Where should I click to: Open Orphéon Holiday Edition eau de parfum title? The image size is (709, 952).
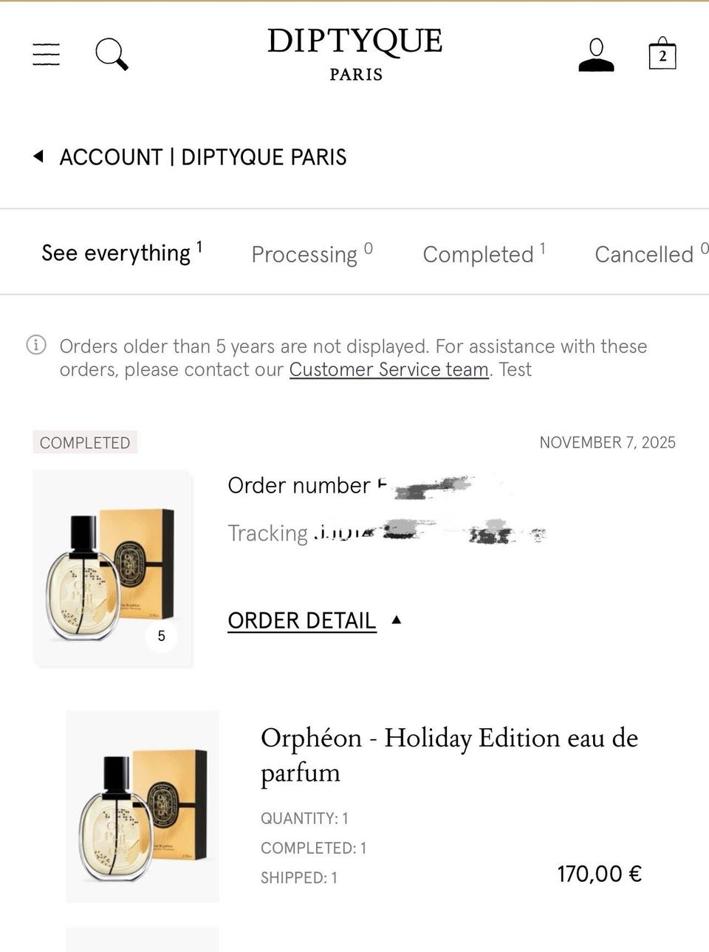pos(449,754)
